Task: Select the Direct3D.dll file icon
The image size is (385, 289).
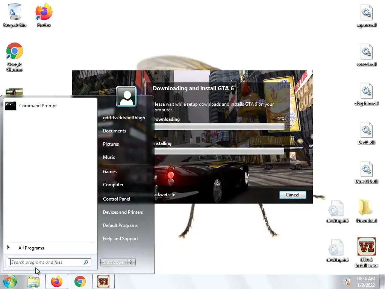Action: pos(366,172)
